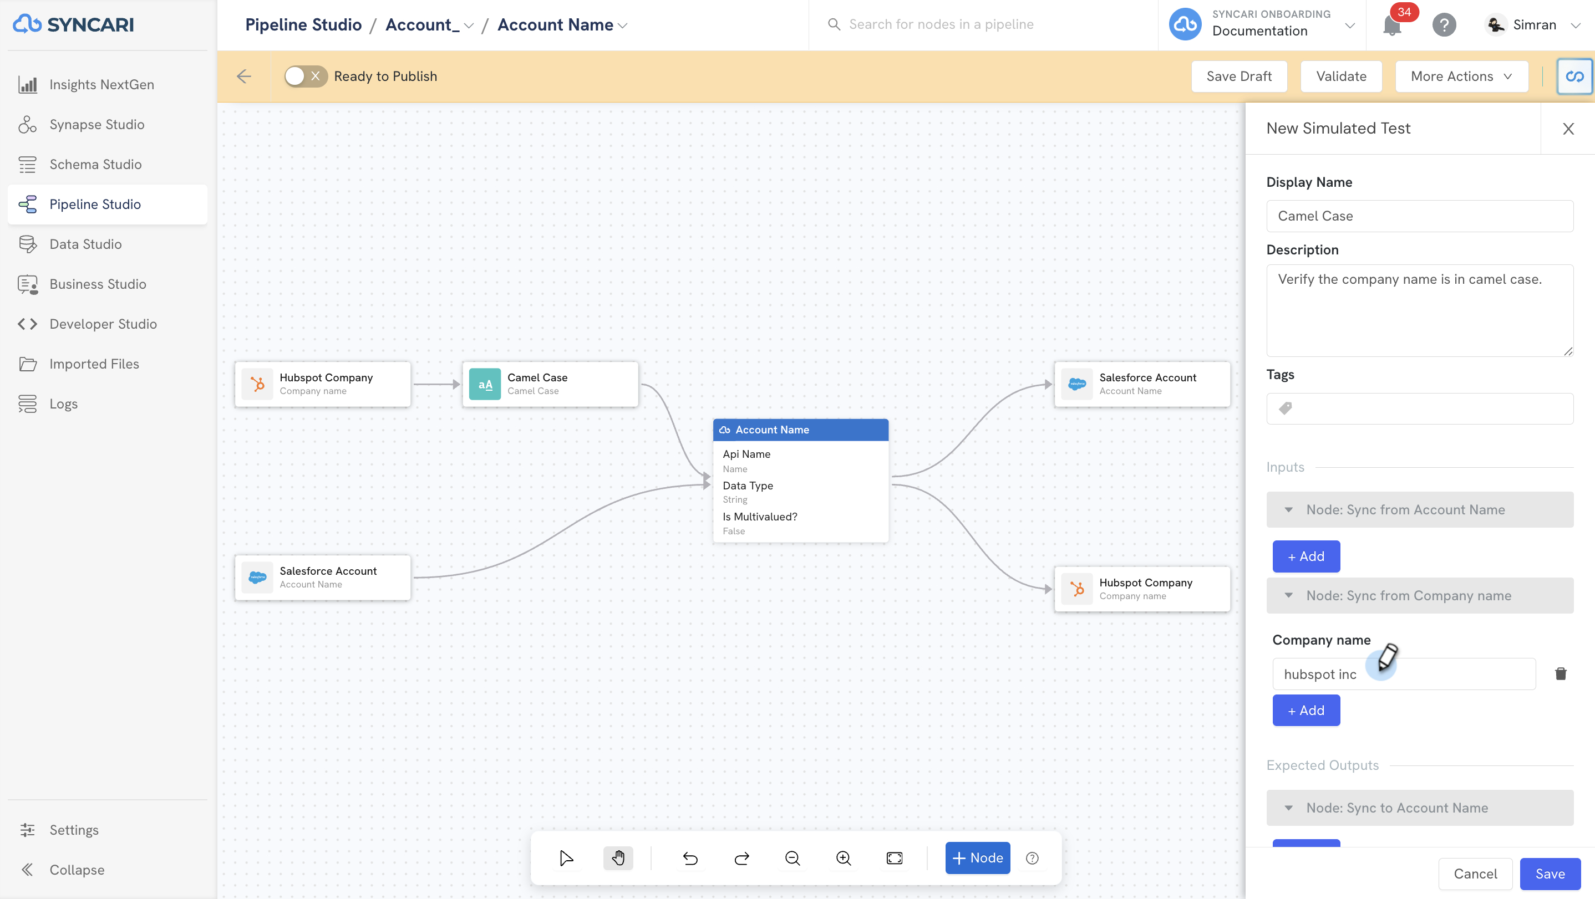Click the Simran profile avatar
Image resolution: width=1595 pixels, height=899 pixels.
[1496, 25]
